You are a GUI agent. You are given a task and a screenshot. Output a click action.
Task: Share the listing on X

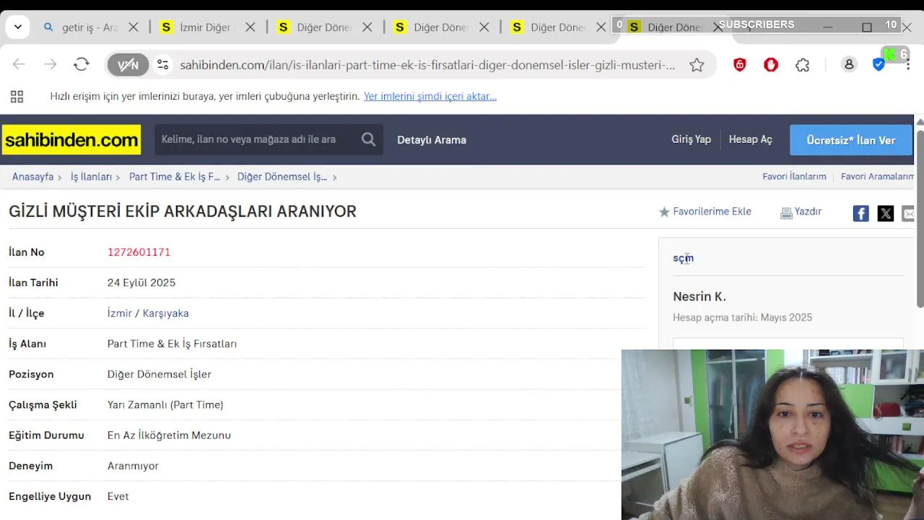pyautogui.click(x=886, y=213)
